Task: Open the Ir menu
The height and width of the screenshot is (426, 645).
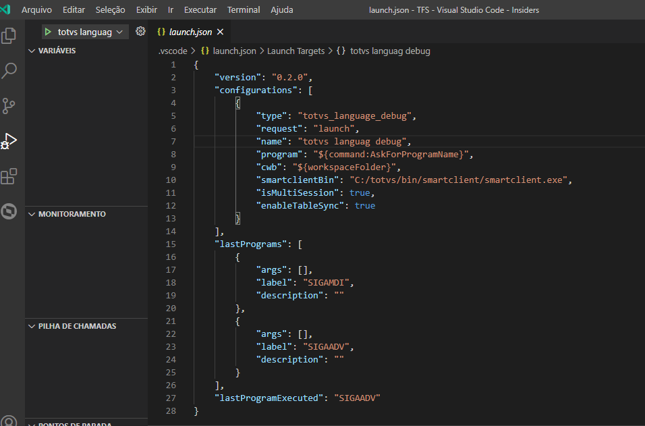Action: 170,10
